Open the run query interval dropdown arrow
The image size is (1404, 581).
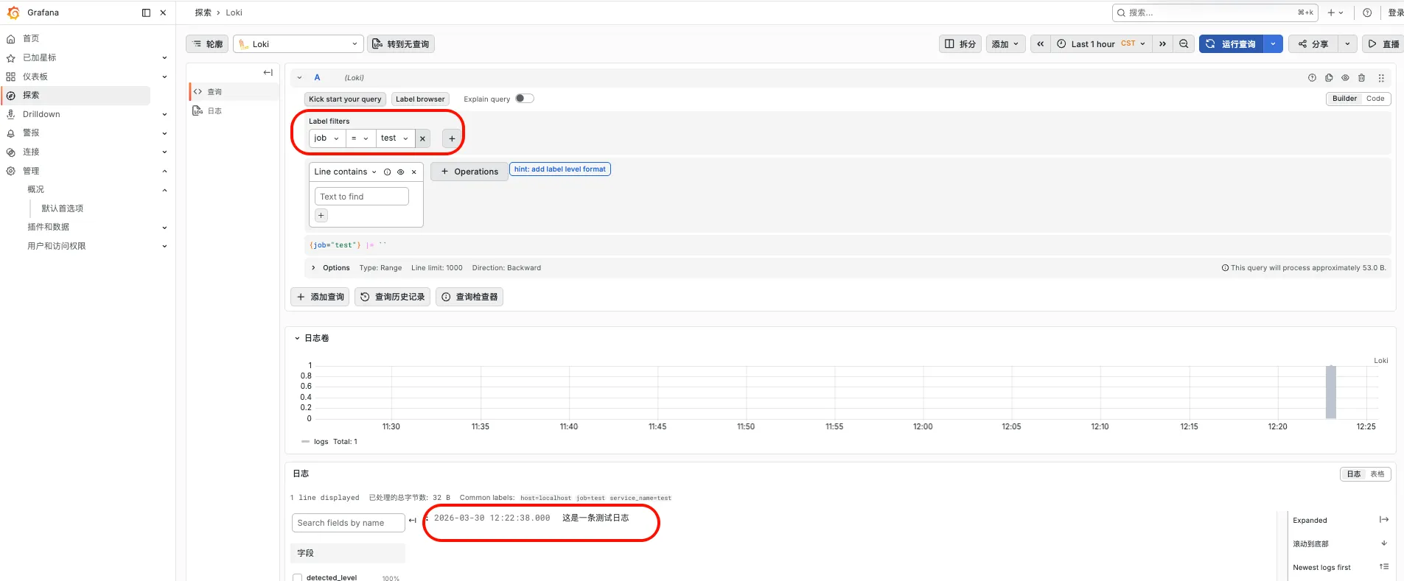[1273, 44]
